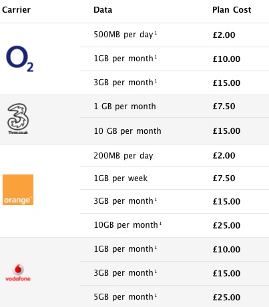Select O2's 500MB per day plan

174,35
